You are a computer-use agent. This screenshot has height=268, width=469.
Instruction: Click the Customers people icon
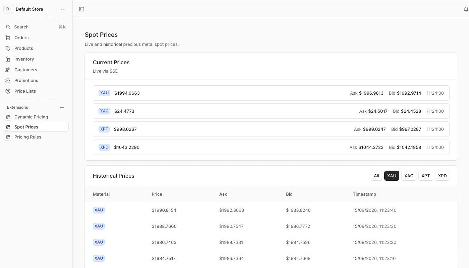(x=8, y=70)
